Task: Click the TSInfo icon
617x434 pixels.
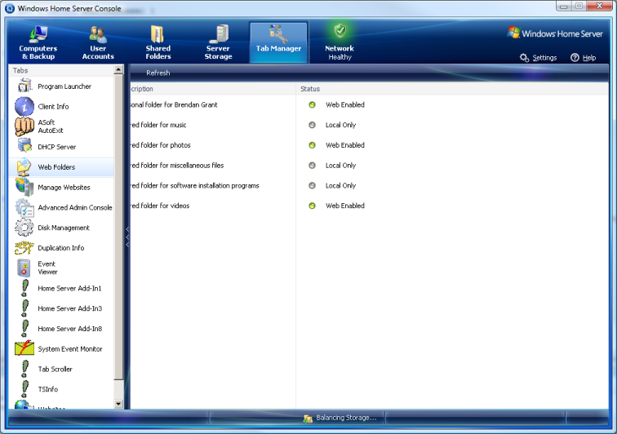Action: (24, 389)
